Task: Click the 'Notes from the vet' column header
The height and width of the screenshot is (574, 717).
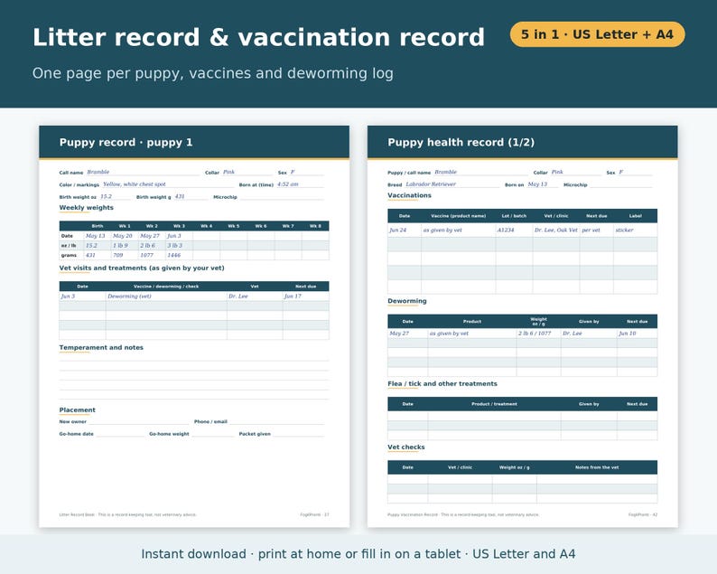Action: pos(597,467)
